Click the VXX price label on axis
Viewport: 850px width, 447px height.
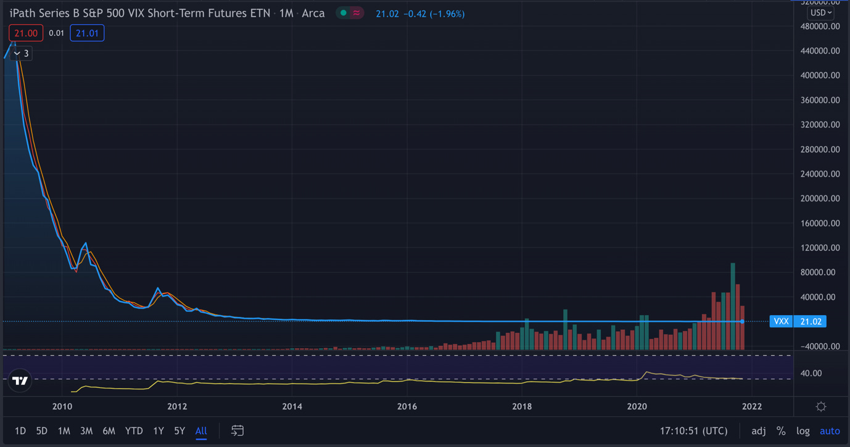(781, 321)
